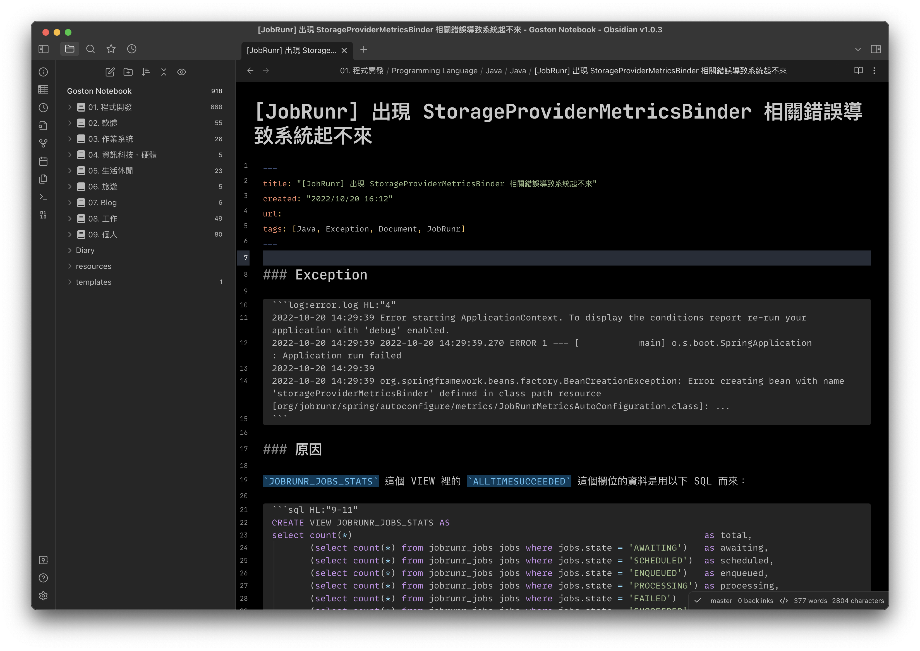Open new tab with plus button
The width and height of the screenshot is (920, 651).
(x=363, y=49)
